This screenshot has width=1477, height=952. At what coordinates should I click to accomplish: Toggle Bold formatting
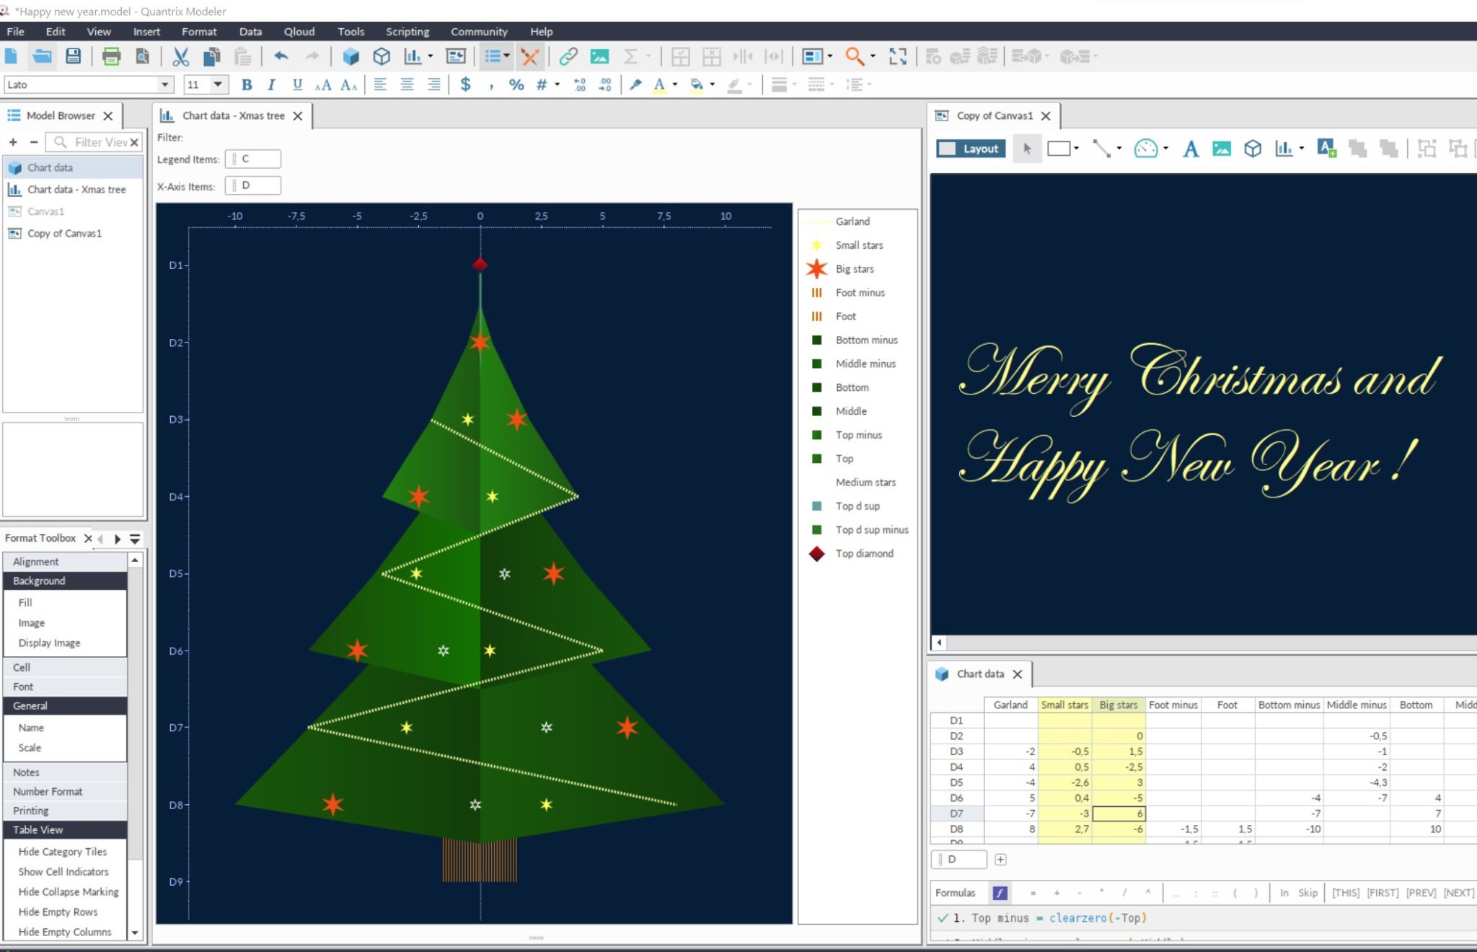point(247,85)
